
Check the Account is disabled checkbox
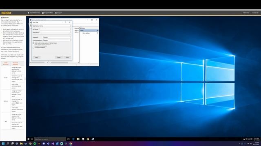tap(33, 48)
